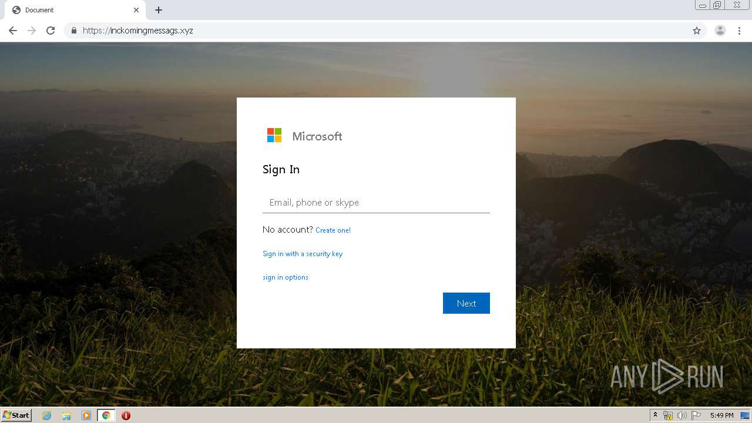Bookmark this page with the star icon

click(697, 31)
